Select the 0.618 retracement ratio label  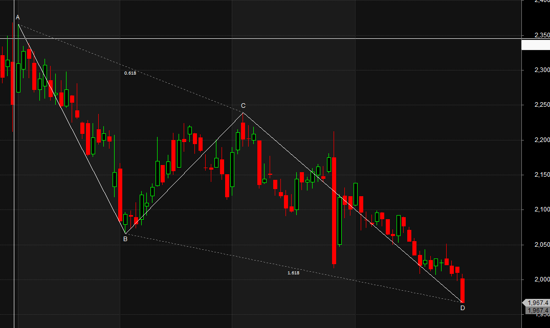pos(130,73)
